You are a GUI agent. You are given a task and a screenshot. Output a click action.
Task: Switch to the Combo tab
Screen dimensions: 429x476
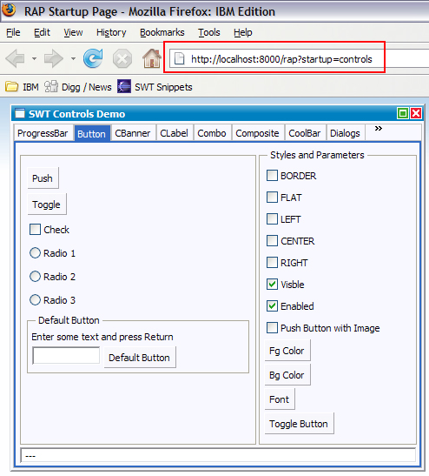(x=212, y=133)
